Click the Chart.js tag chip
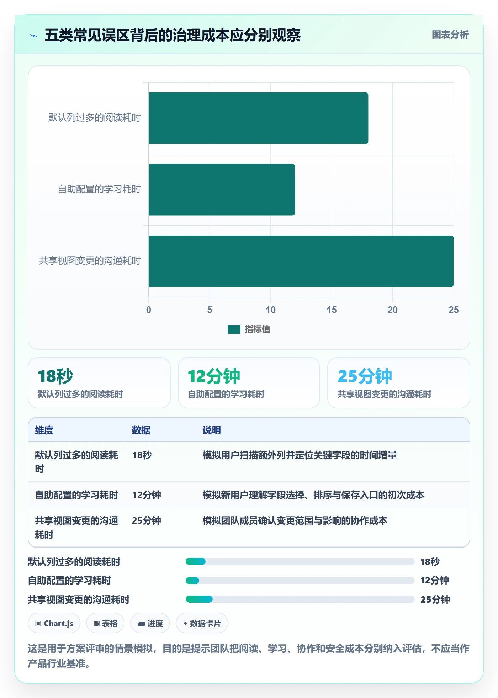The width and height of the screenshot is (498, 698). pos(54,623)
